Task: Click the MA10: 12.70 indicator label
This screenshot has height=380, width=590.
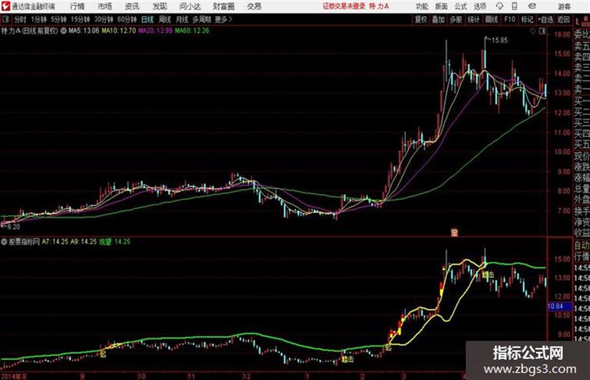Action: [119, 31]
